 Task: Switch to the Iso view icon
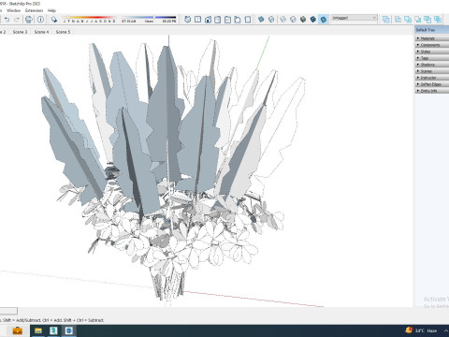[188, 20]
